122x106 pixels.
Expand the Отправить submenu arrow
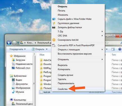[x=102, y=59]
